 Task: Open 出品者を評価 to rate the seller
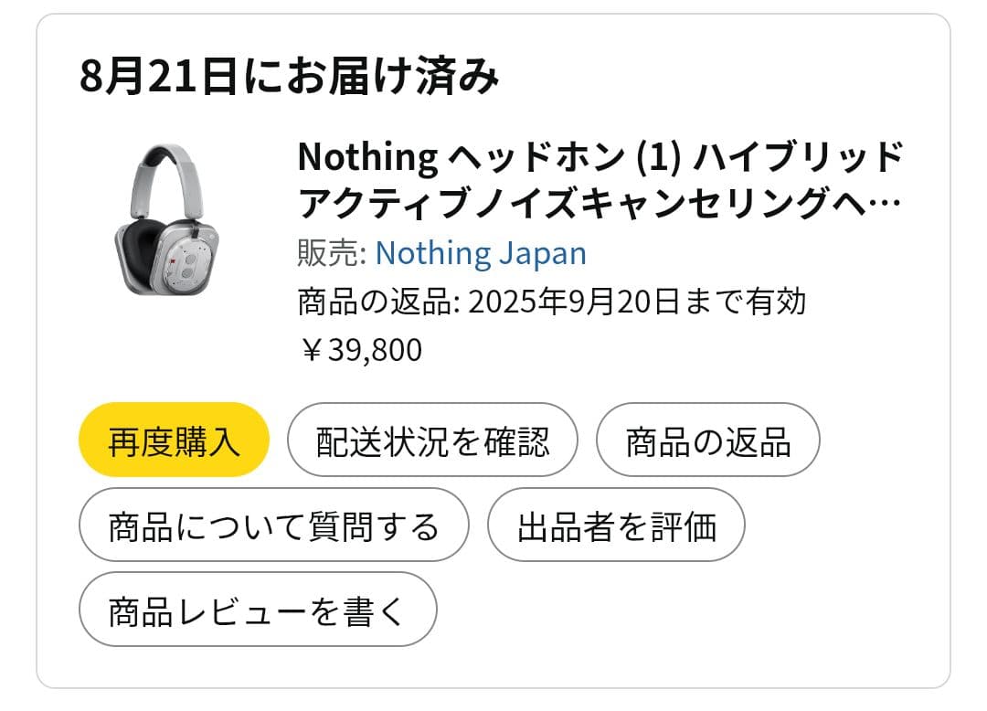615,525
